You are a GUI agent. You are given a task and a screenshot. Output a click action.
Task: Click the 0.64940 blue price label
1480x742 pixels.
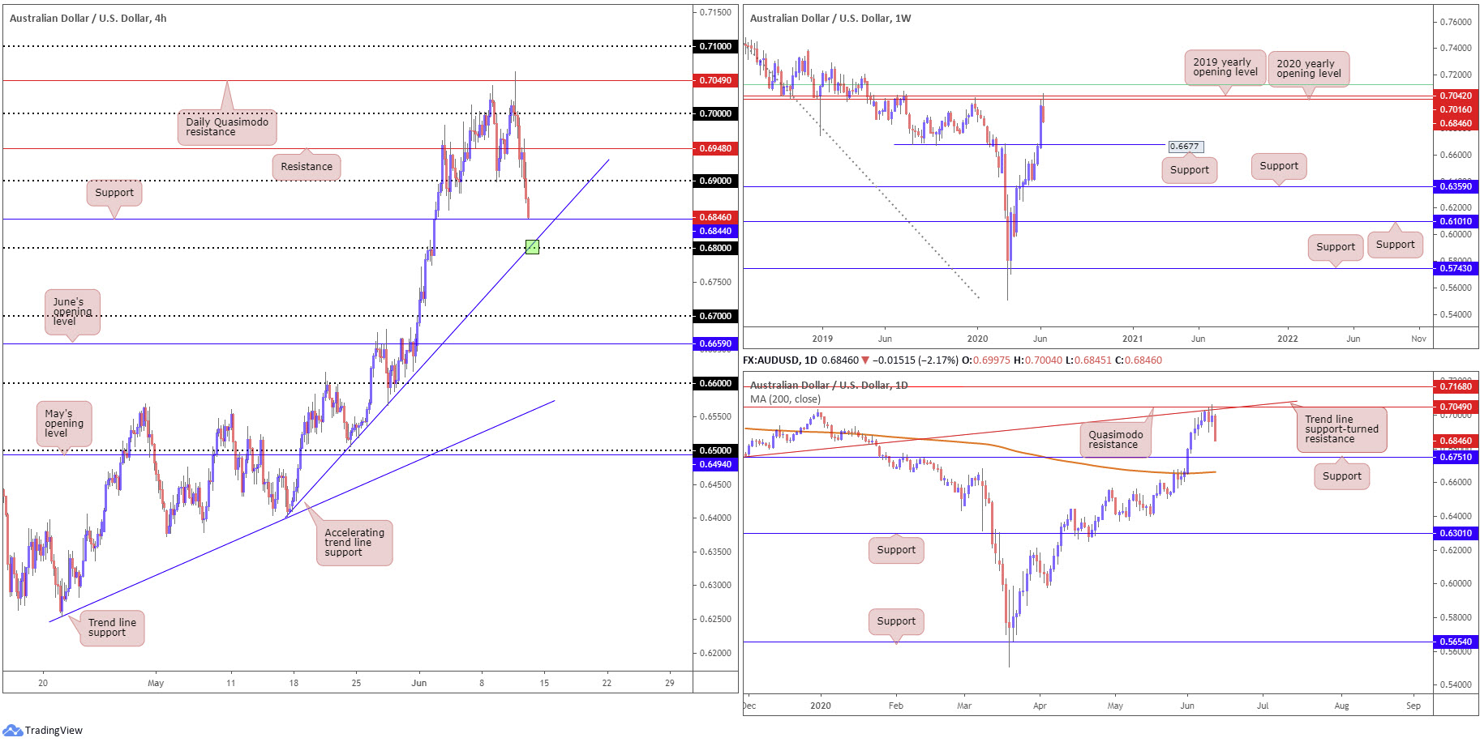click(x=715, y=464)
